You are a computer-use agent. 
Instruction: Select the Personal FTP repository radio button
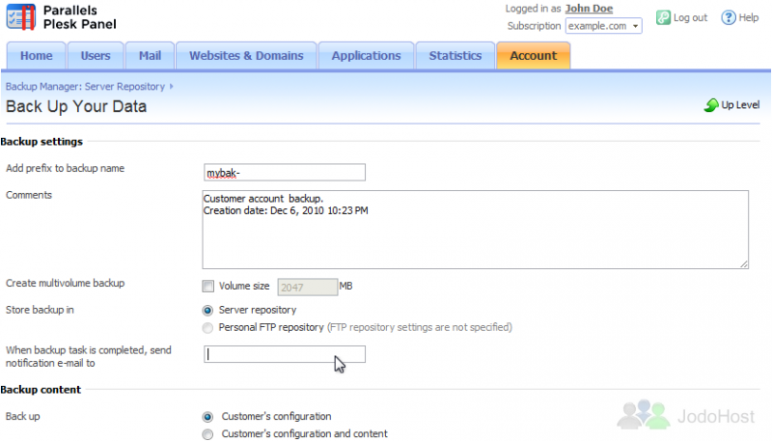pos(207,328)
